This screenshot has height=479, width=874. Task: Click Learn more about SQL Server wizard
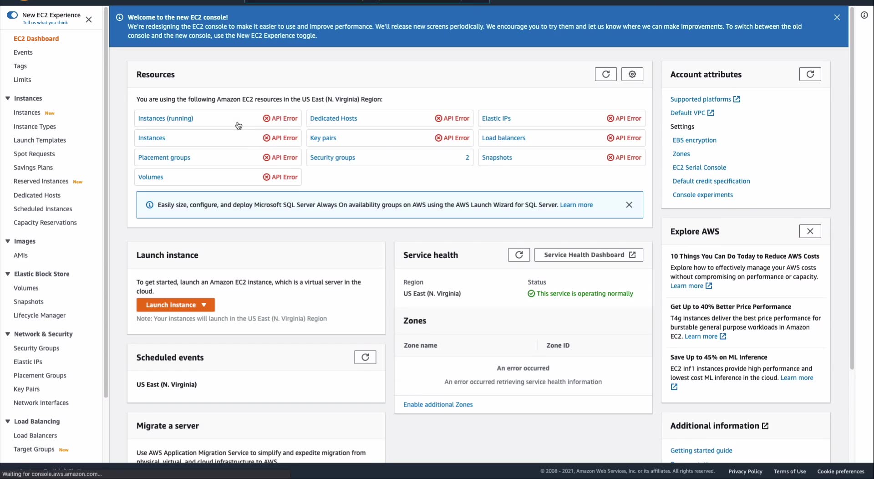[576, 205]
